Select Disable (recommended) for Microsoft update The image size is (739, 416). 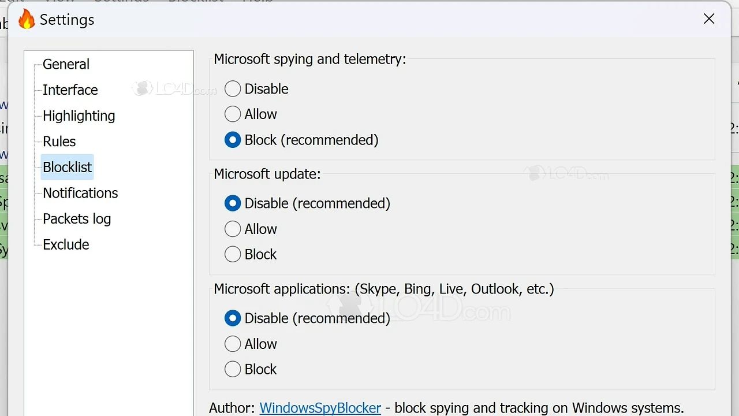(x=307, y=203)
